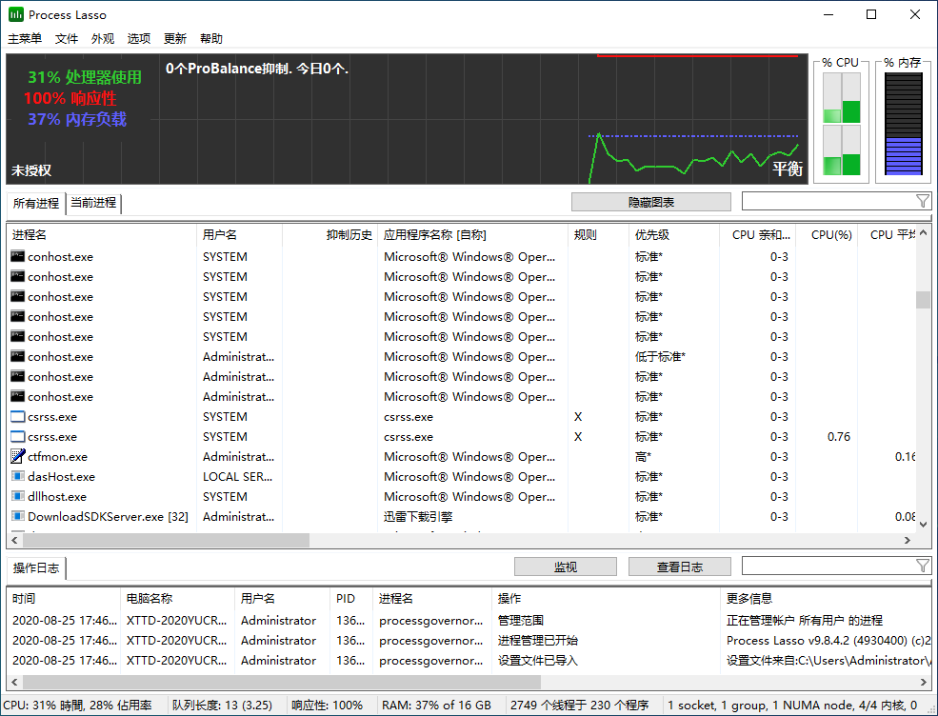Click the 进程管理已开始 log entry
Viewport: 938px width, 716px height.
click(x=538, y=640)
